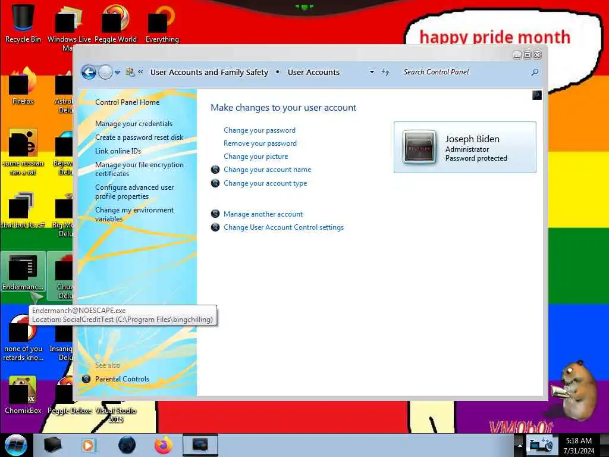The width and height of the screenshot is (609, 457).
Task: Click Manage another account link
Action: [263, 214]
